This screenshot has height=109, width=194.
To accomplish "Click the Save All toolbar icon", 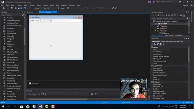I will pyautogui.click(x=21, y=8).
